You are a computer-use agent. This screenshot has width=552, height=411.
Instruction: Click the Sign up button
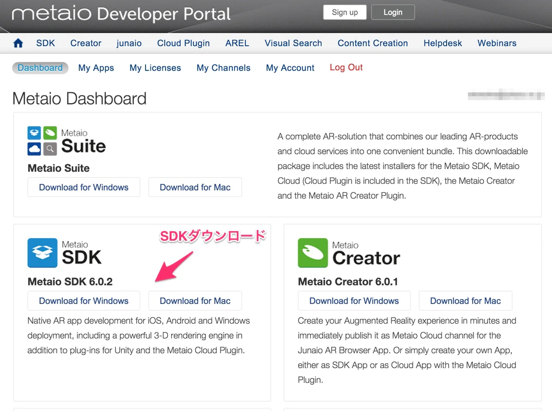click(x=345, y=13)
